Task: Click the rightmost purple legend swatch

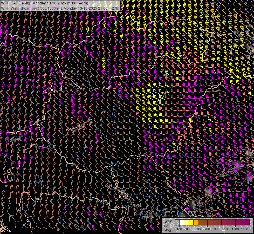Action: pyautogui.click(x=247, y=223)
